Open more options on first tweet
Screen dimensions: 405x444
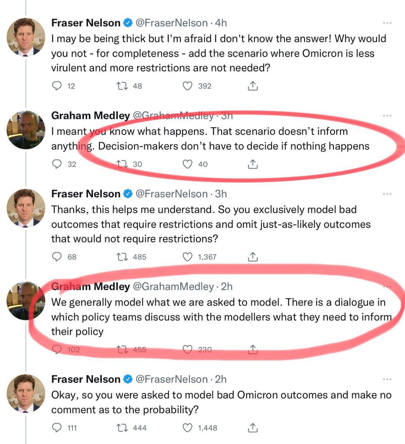pyautogui.click(x=387, y=23)
